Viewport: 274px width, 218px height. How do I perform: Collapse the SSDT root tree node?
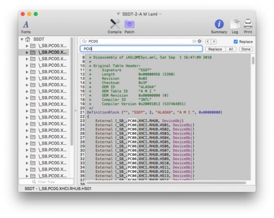coord(22,39)
